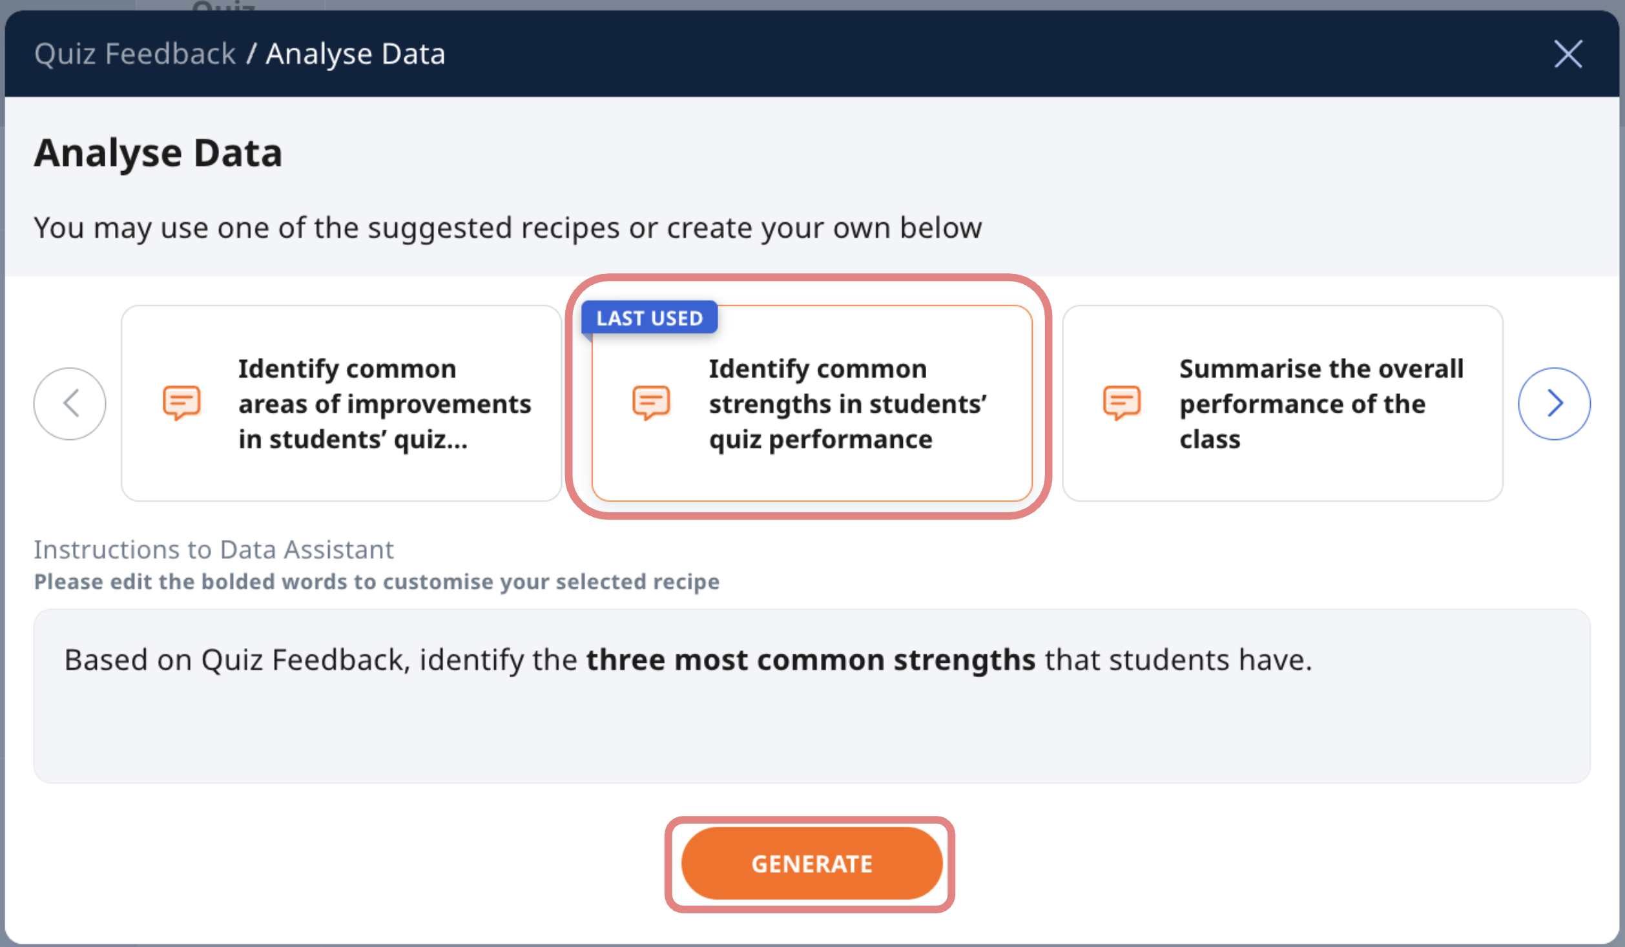The height and width of the screenshot is (947, 1625).
Task: Click the edit bolded words hint text
Action: (x=377, y=582)
